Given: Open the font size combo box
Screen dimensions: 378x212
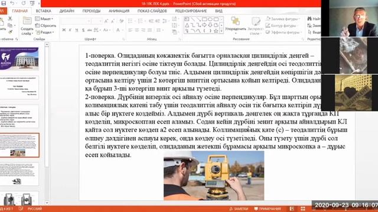Looking at the screenshot, I should 97,21.
